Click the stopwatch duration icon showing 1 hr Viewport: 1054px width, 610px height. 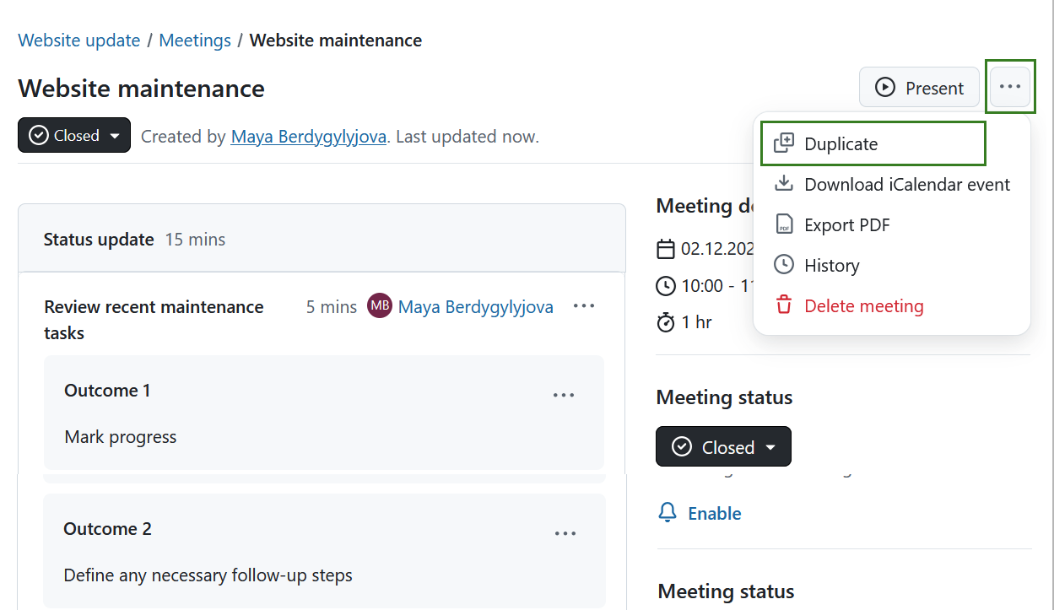[665, 321]
